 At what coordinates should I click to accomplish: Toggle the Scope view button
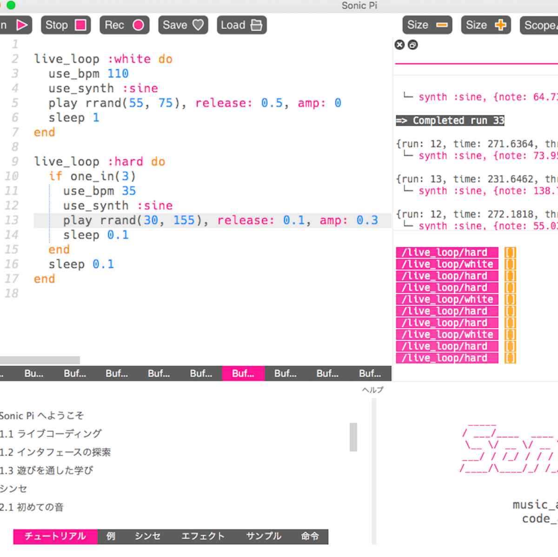tap(539, 25)
